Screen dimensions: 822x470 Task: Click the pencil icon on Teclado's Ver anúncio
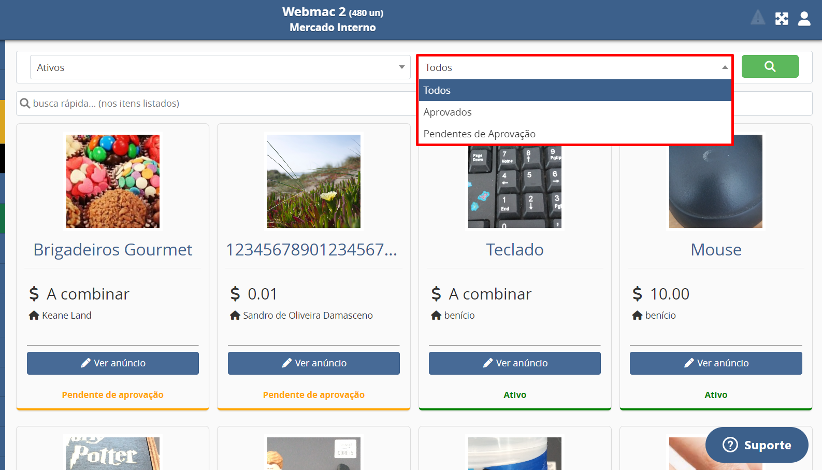click(x=487, y=363)
